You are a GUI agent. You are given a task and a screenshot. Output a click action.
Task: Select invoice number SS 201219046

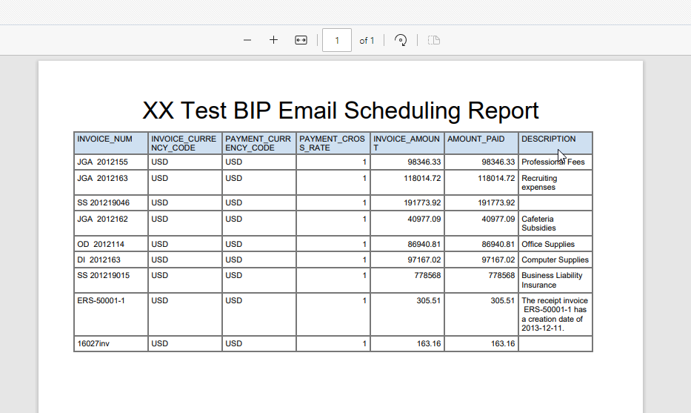coord(104,202)
